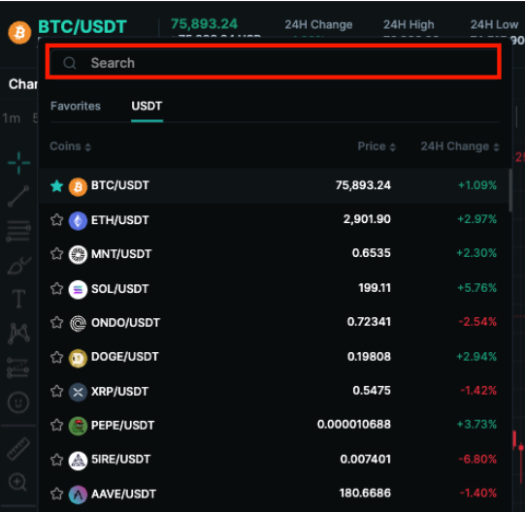The height and width of the screenshot is (512, 525).
Task: Unfavorite BTC/USDT with the filled star
Action: (x=57, y=186)
